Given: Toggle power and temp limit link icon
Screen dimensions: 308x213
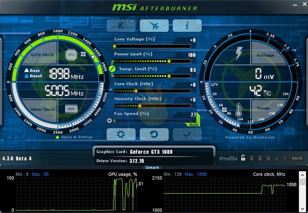Looking at the screenshot, I should pyautogui.click(x=112, y=69).
